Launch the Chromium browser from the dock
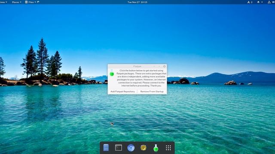Viewport: 275px width, 154px height. click(x=131, y=148)
